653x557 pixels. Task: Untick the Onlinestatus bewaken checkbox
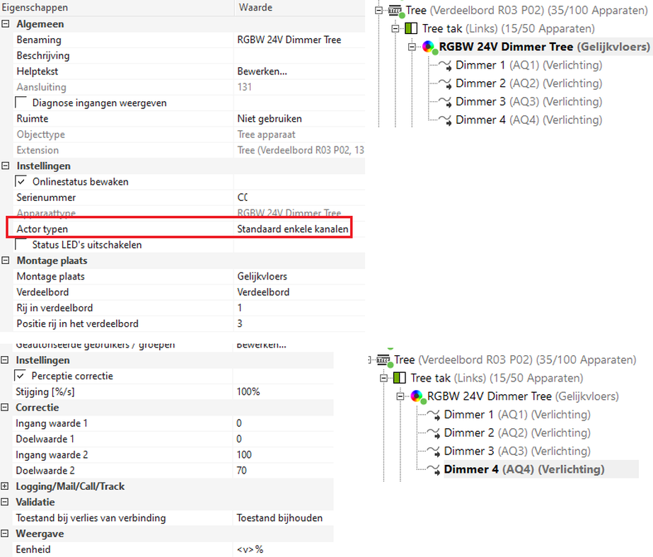(21, 181)
